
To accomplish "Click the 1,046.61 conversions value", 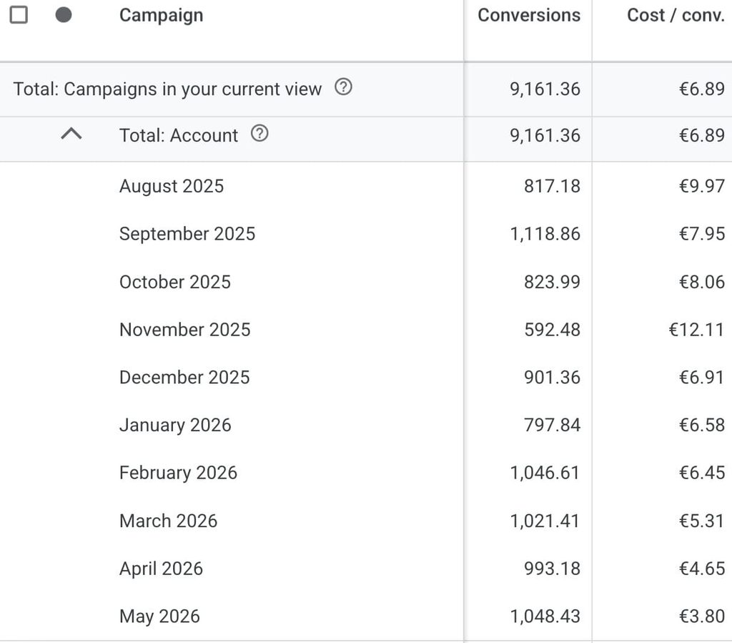I will coord(545,473).
